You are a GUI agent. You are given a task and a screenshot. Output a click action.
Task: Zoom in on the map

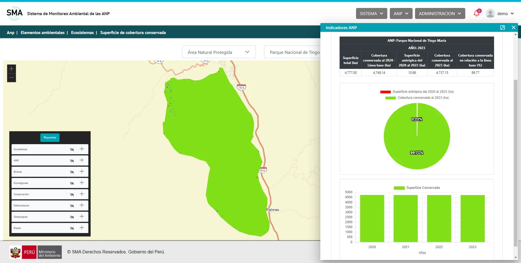pyautogui.click(x=12, y=69)
